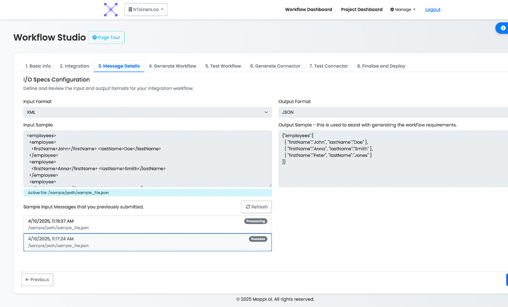Open the Finalise and Deploy tab
Viewport: 508px width, 307px height.
pyautogui.click(x=381, y=66)
